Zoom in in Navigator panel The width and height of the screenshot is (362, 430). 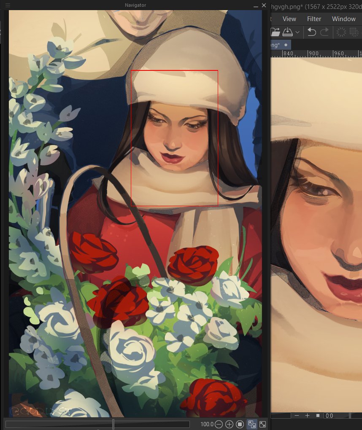pyautogui.click(x=229, y=424)
